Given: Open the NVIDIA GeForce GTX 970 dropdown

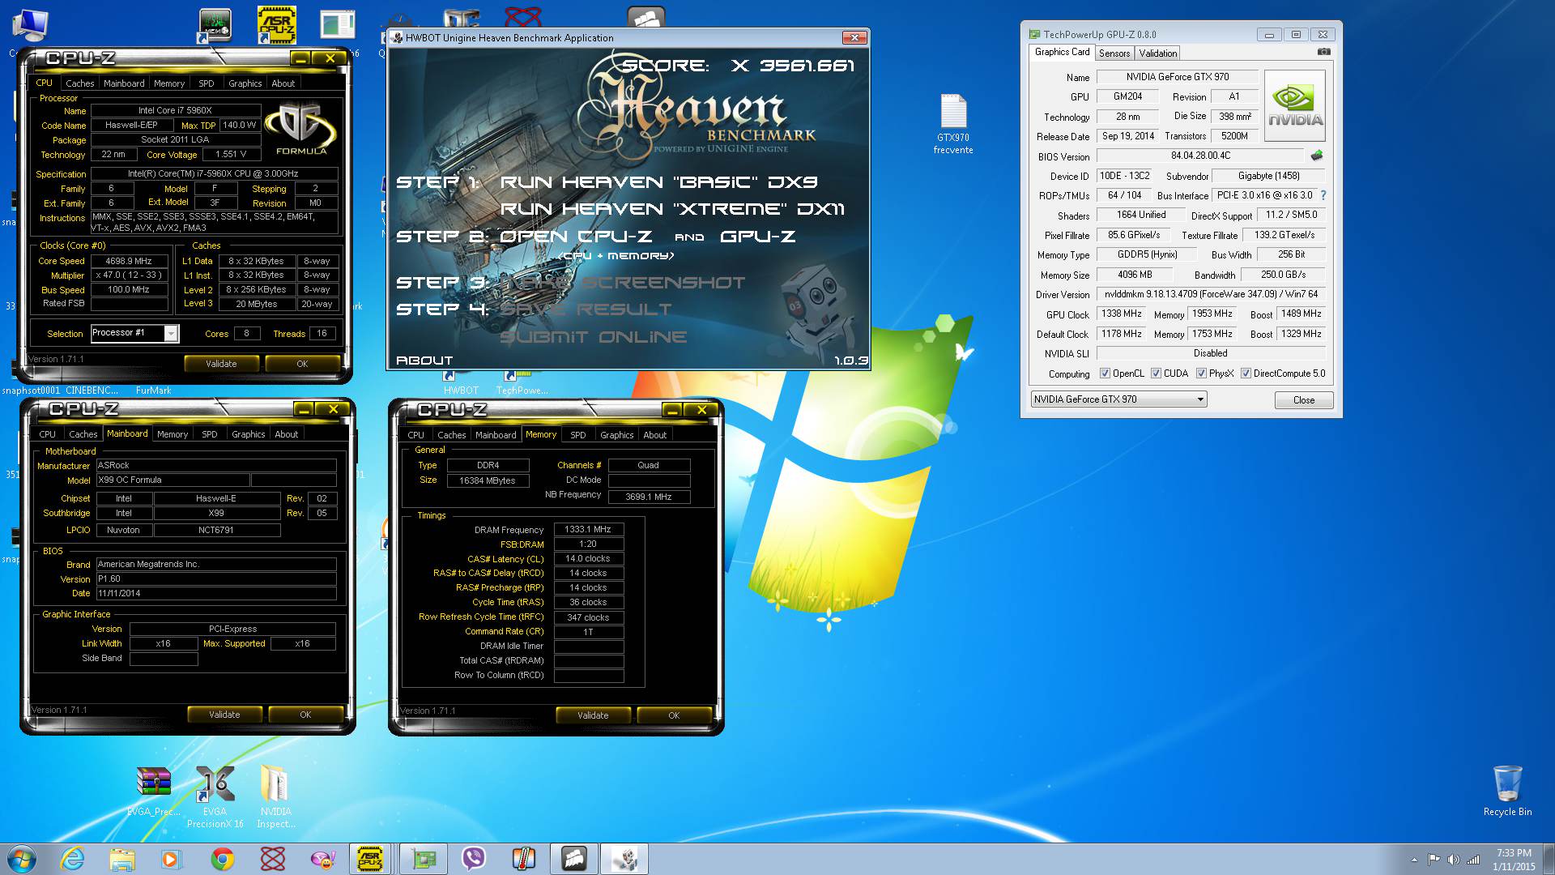Looking at the screenshot, I should 1118,399.
